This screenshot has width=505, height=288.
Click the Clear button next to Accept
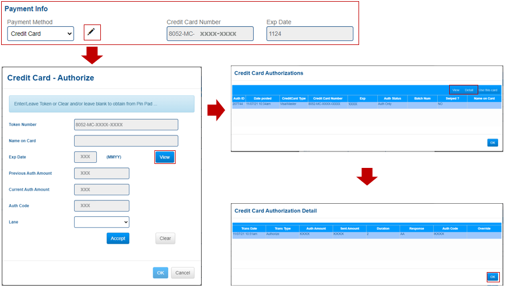tap(165, 238)
